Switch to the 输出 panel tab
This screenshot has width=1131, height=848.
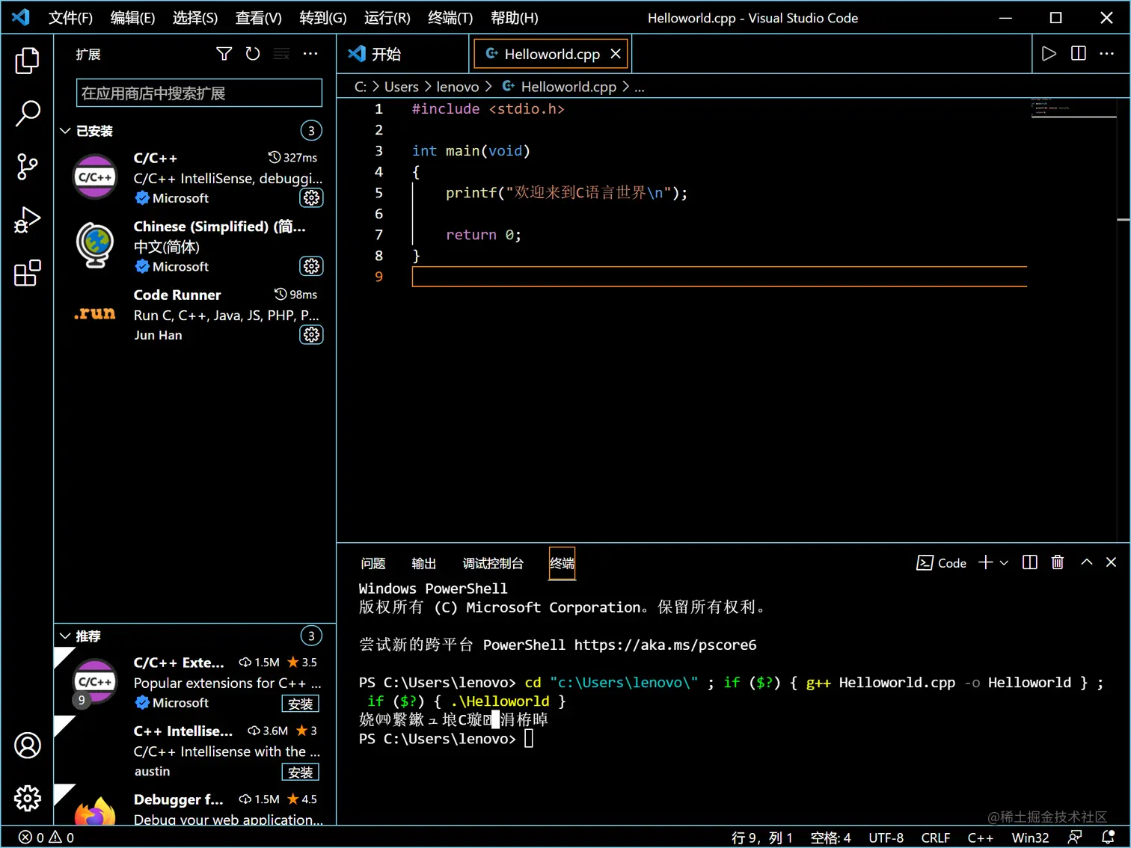(423, 563)
